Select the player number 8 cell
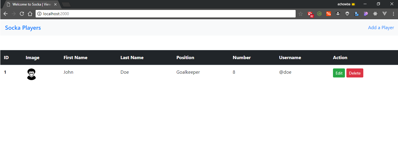This screenshot has width=398, height=166. 234,72
